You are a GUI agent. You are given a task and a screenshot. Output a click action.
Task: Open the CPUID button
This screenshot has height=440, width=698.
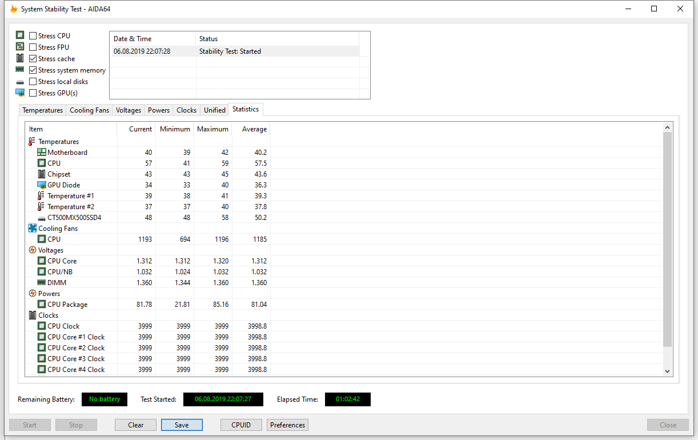point(242,425)
